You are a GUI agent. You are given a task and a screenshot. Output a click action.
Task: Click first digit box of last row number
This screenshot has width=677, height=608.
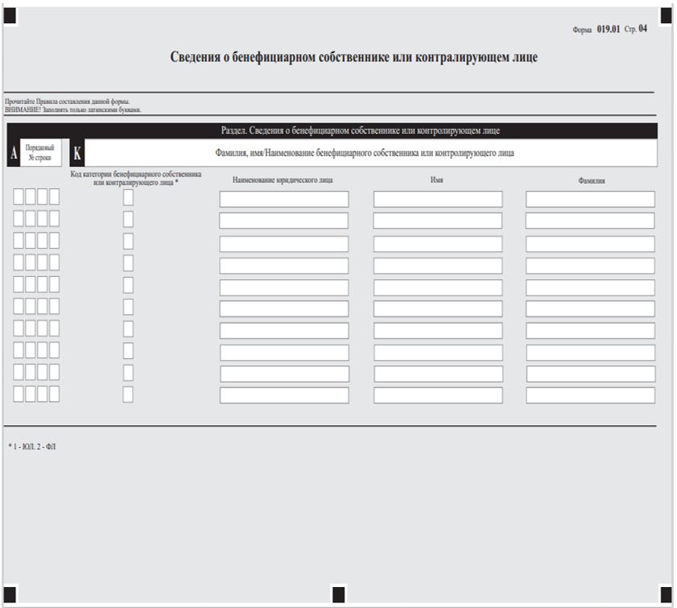[x=19, y=394]
